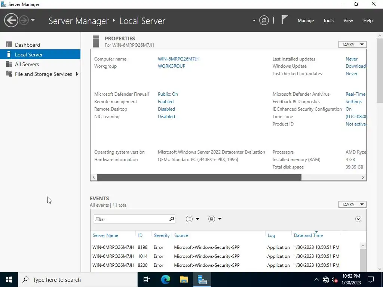Click Product ID Not activated link
This screenshot has height=287, width=383.
(356, 124)
